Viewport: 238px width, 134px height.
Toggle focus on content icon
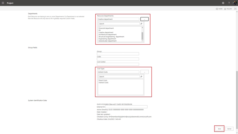[x=235, y=9]
